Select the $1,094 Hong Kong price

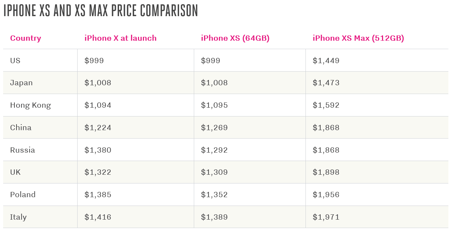(x=98, y=105)
